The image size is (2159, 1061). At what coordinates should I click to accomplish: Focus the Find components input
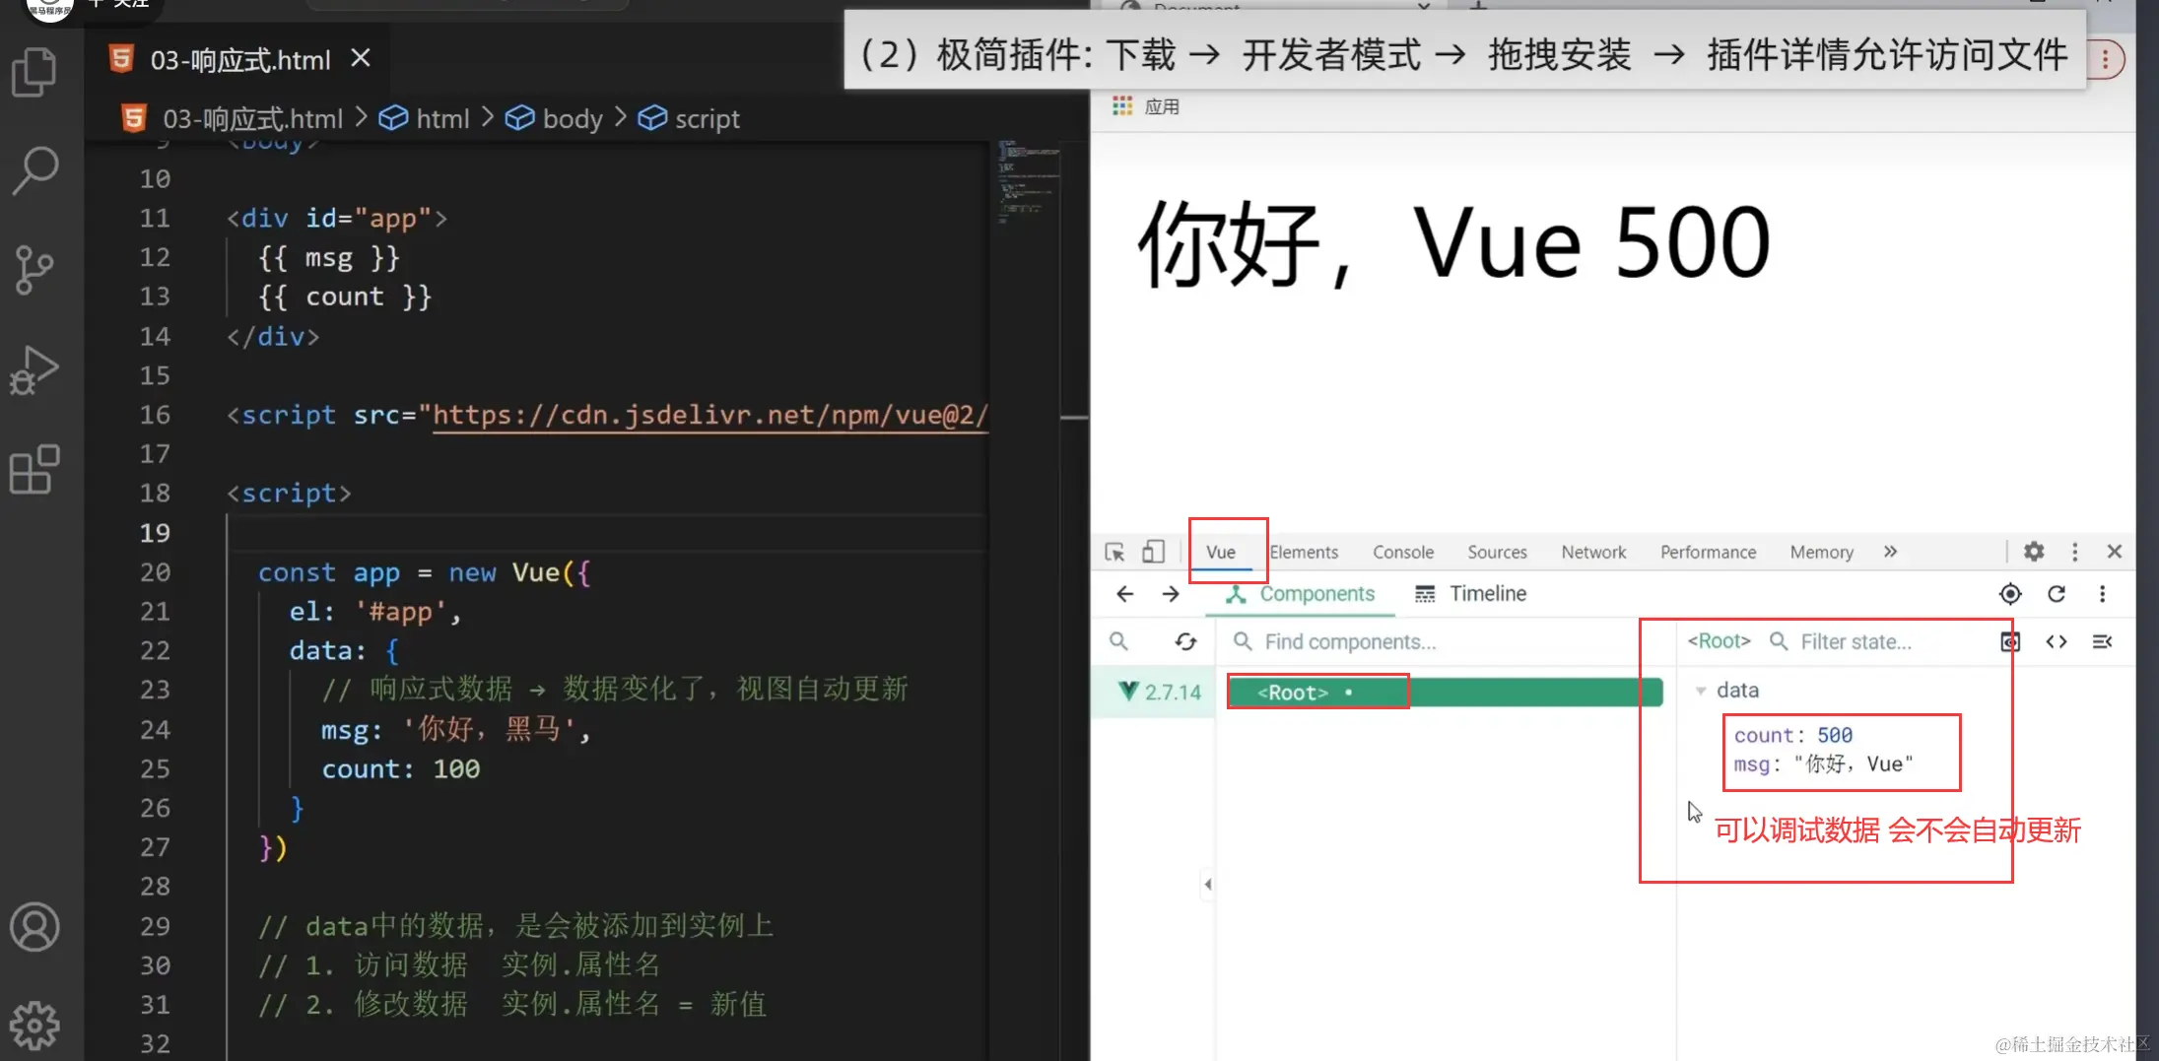[x=1444, y=641]
